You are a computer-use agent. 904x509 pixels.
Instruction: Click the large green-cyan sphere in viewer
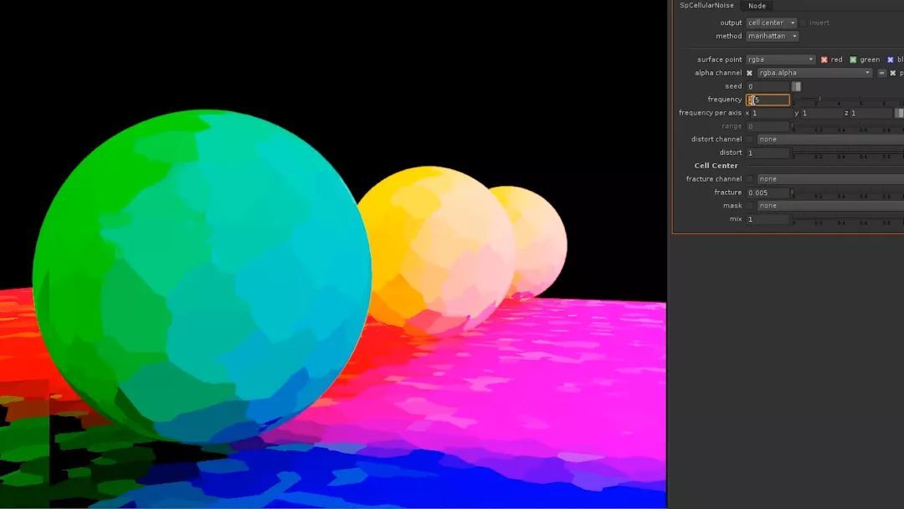(x=201, y=276)
